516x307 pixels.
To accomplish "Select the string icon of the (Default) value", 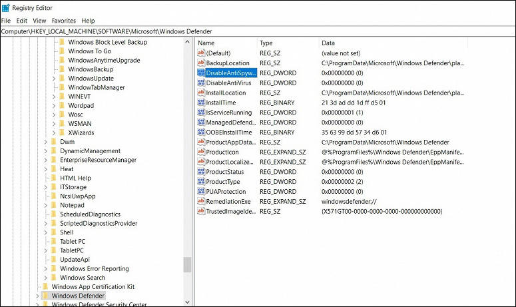I will click(200, 53).
